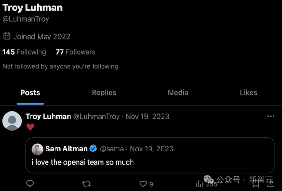Open Sam Altman's name link
Screen dimensions: 282x191
pyautogui.click(x=66, y=149)
